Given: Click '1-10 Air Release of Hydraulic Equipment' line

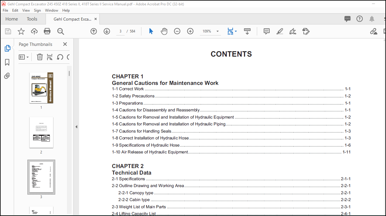Looking at the screenshot, I should click(231, 152).
